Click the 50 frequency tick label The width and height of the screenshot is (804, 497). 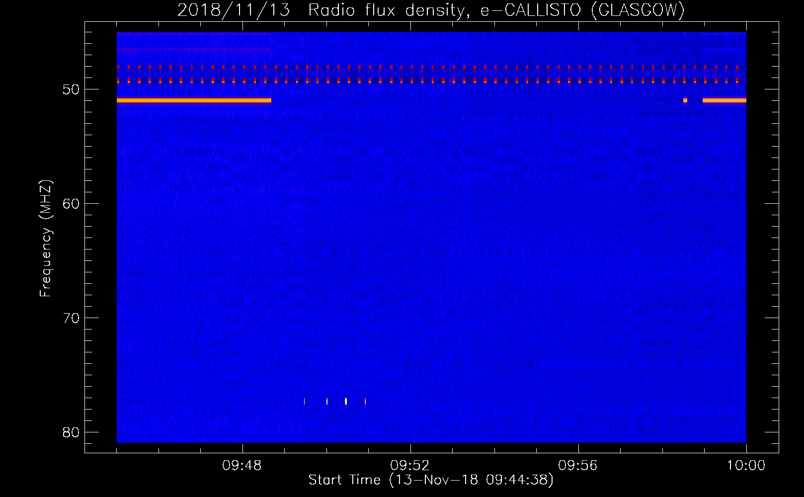point(72,89)
